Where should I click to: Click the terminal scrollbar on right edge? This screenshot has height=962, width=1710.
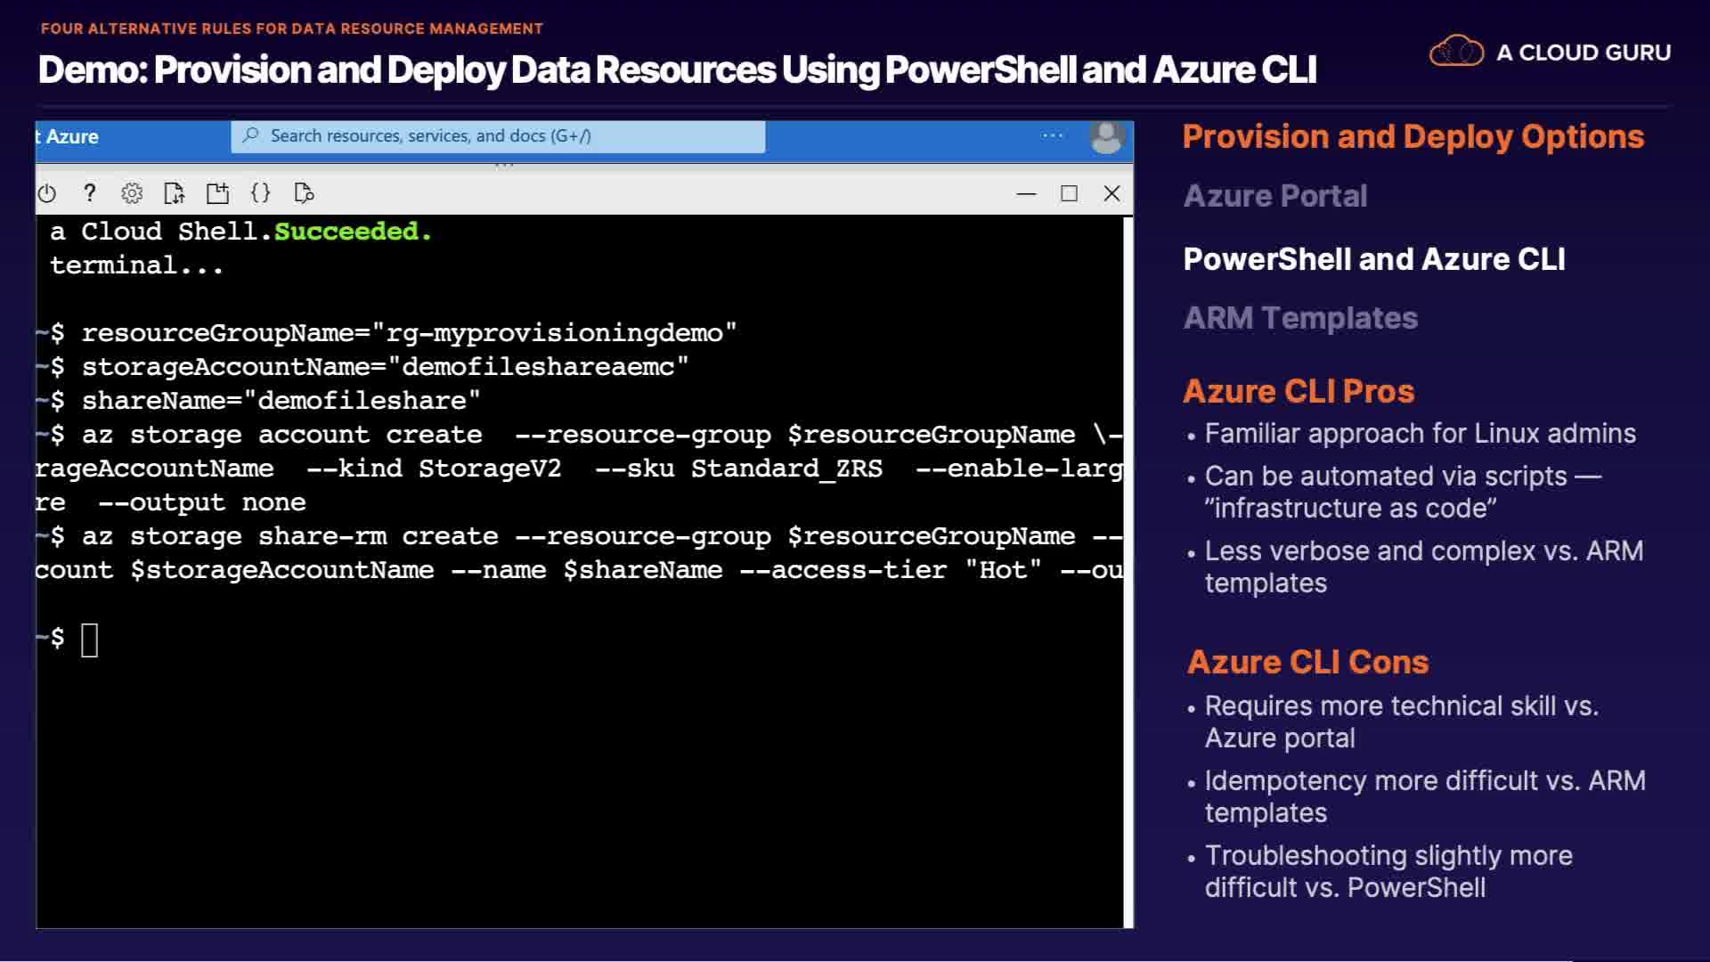click(x=1128, y=570)
